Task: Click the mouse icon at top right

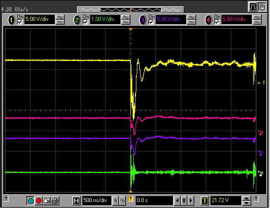Action: [262, 7]
